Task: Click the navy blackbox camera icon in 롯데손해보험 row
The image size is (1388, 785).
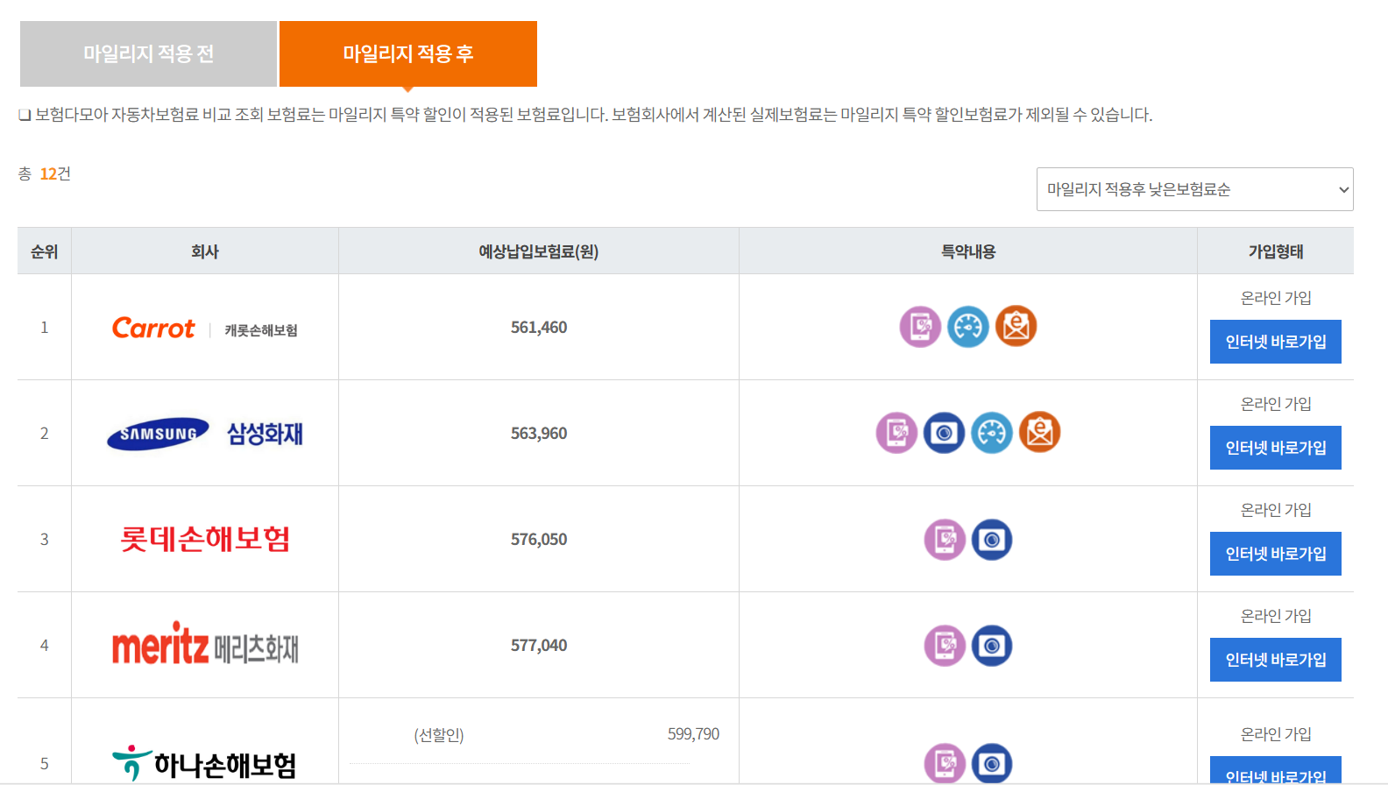Action: coord(992,540)
